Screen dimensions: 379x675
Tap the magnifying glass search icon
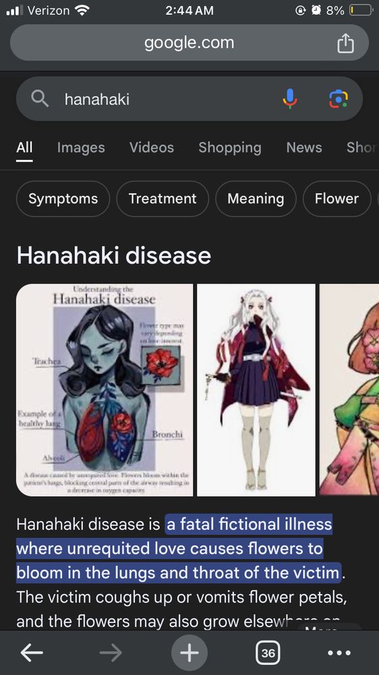click(x=40, y=99)
